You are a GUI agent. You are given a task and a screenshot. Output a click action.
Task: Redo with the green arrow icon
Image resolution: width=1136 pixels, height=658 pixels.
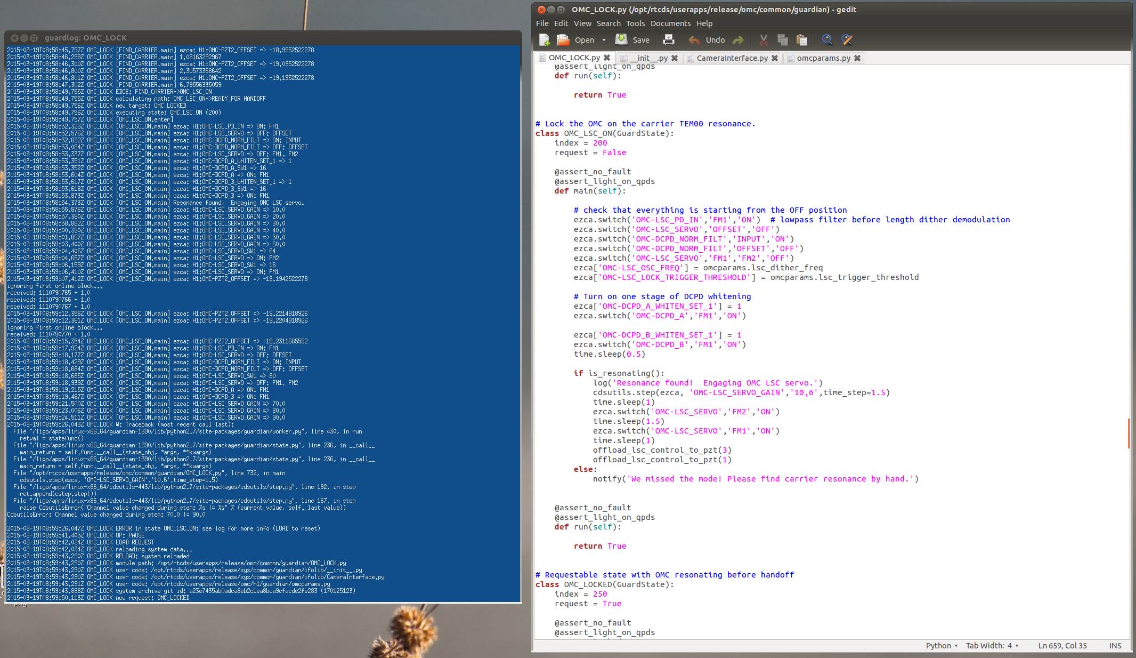738,40
